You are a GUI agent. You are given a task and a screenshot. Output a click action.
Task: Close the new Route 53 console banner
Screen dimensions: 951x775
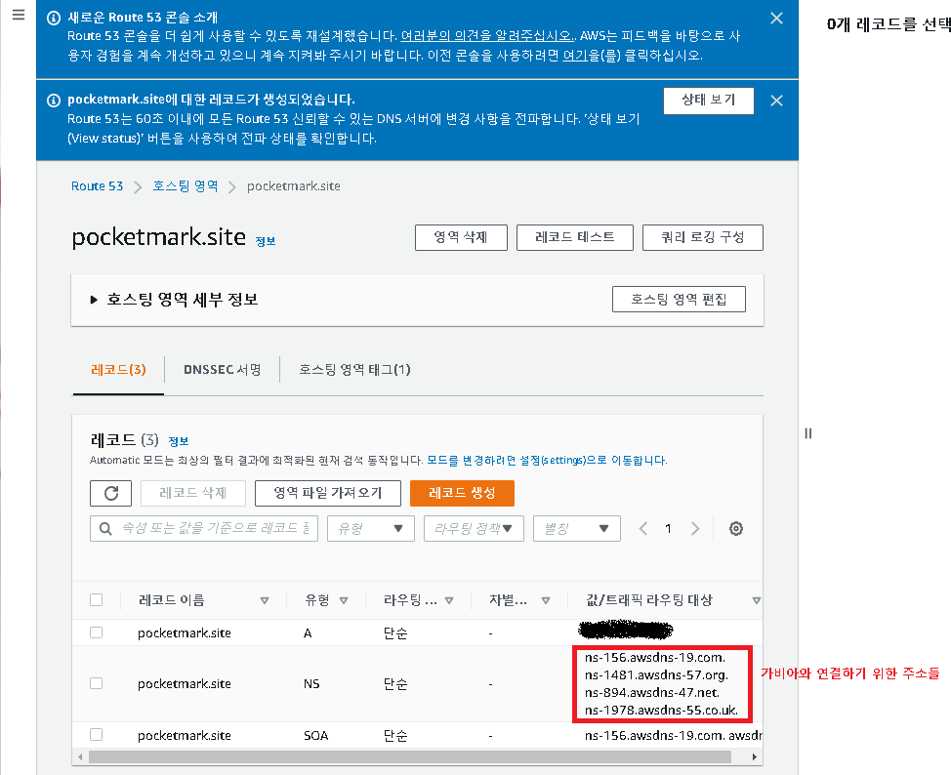(776, 19)
